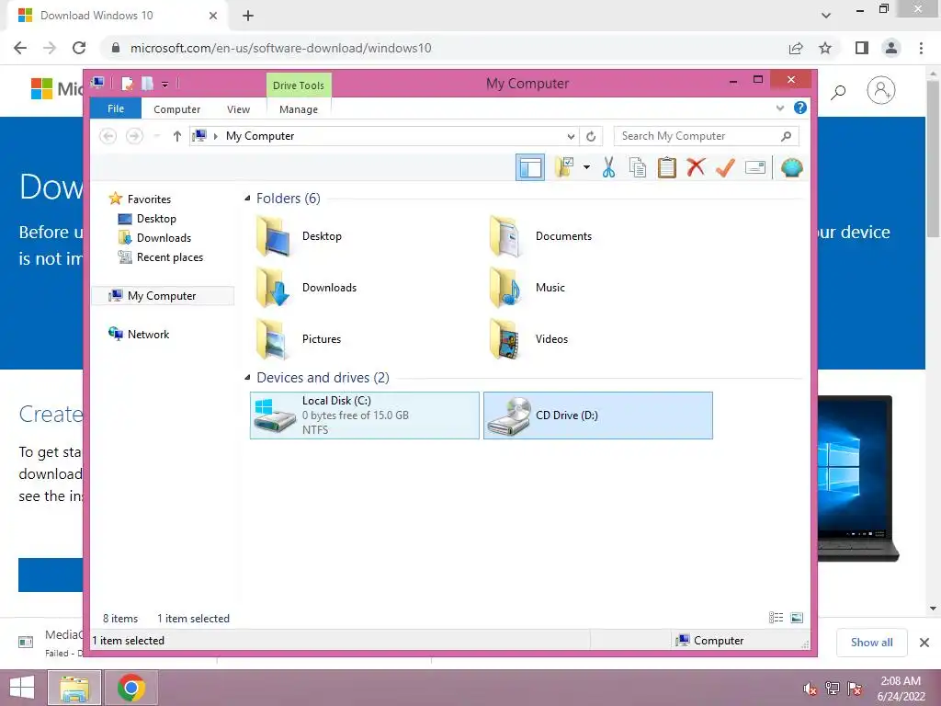
Task: Select Recent places under Favorites
Action: pyautogui.click(x=170, y=257)
